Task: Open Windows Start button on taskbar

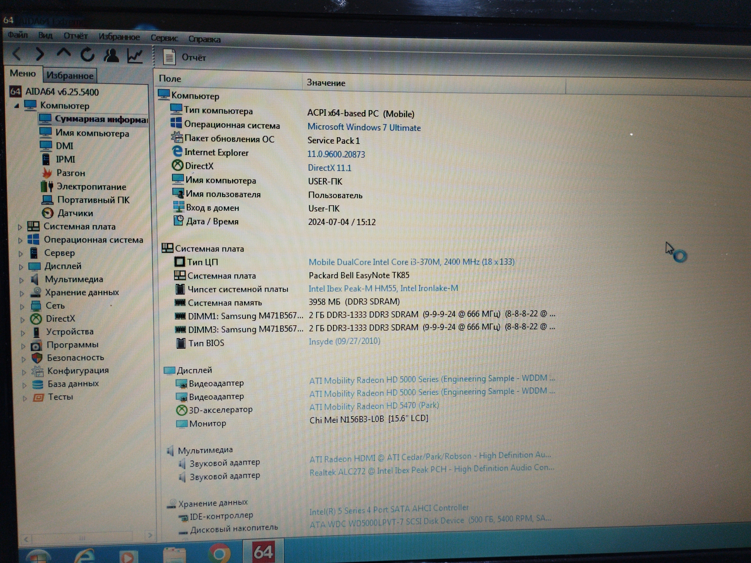Action: pos(38,556)
